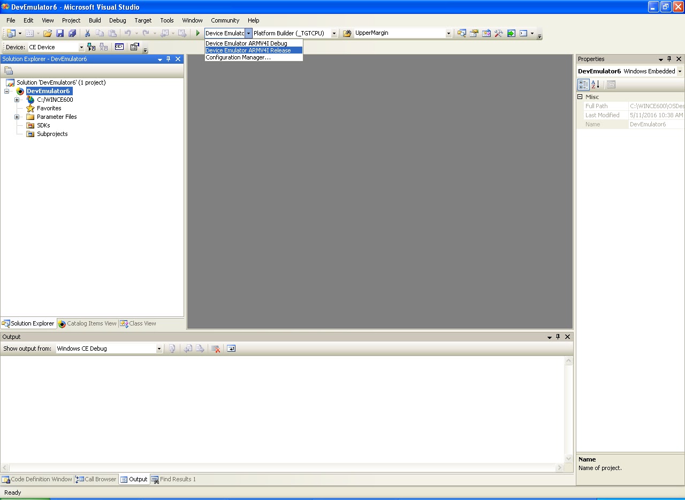Click the Name property value field

[656, 124]
